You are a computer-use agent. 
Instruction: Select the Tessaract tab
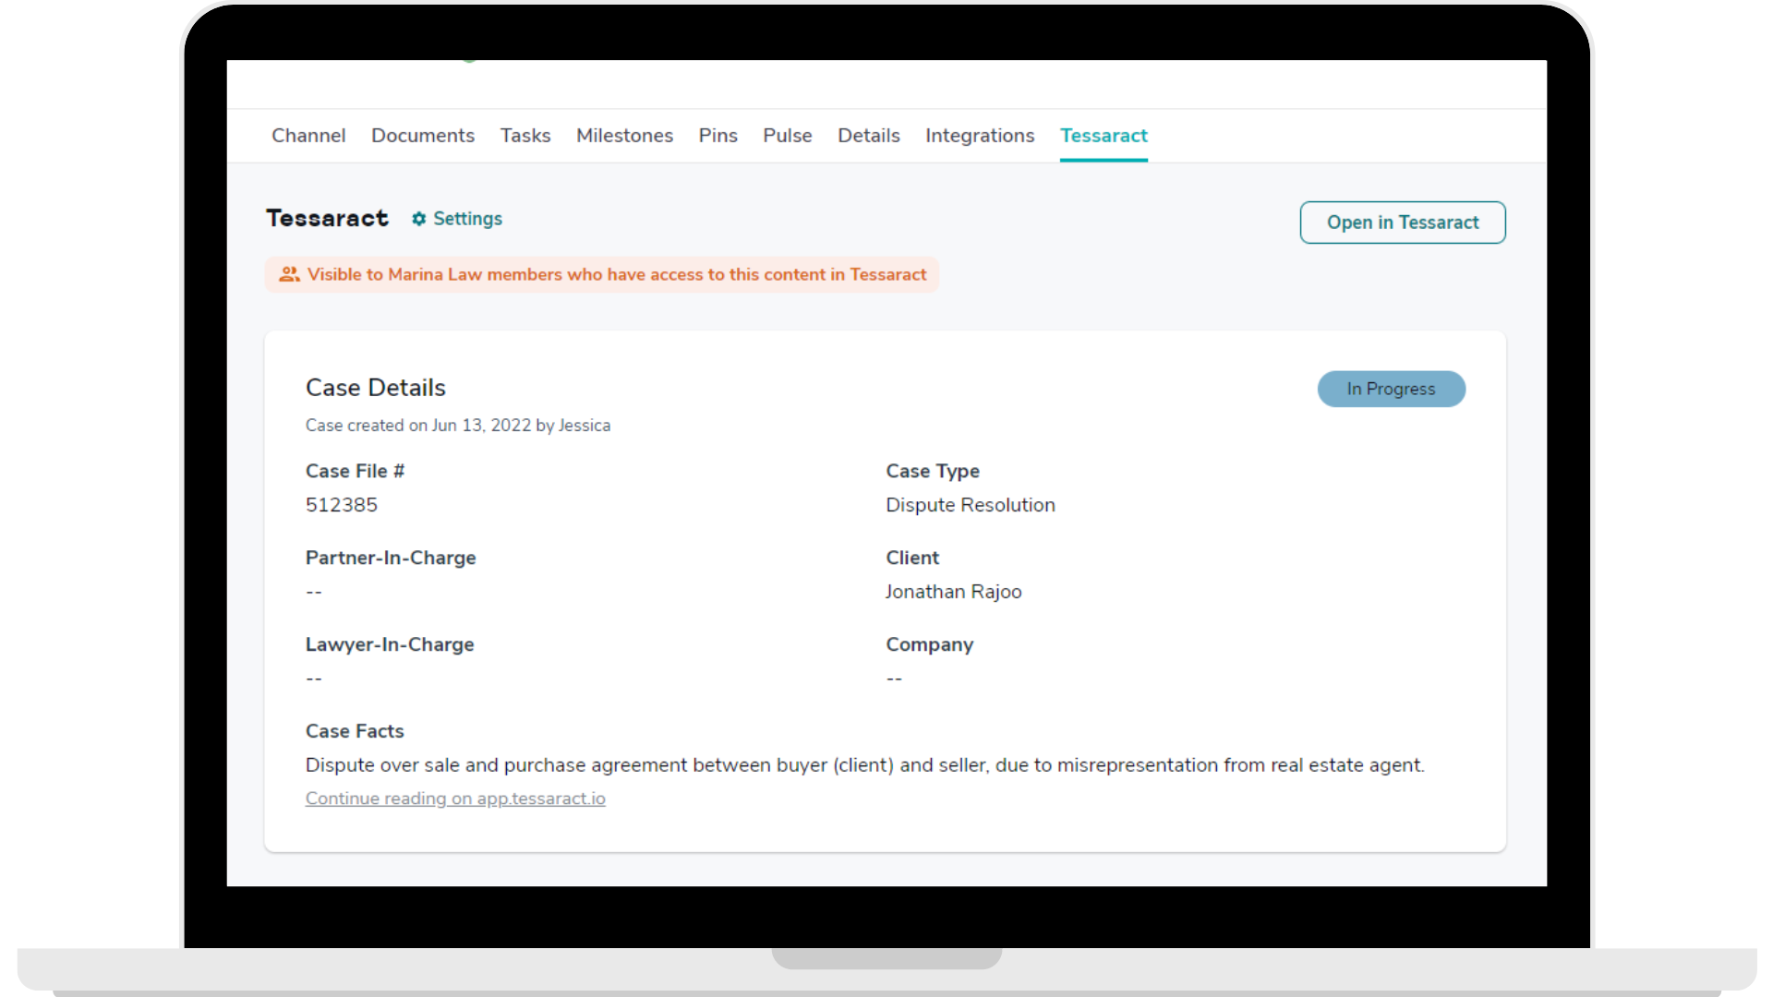pos(1104,136)
